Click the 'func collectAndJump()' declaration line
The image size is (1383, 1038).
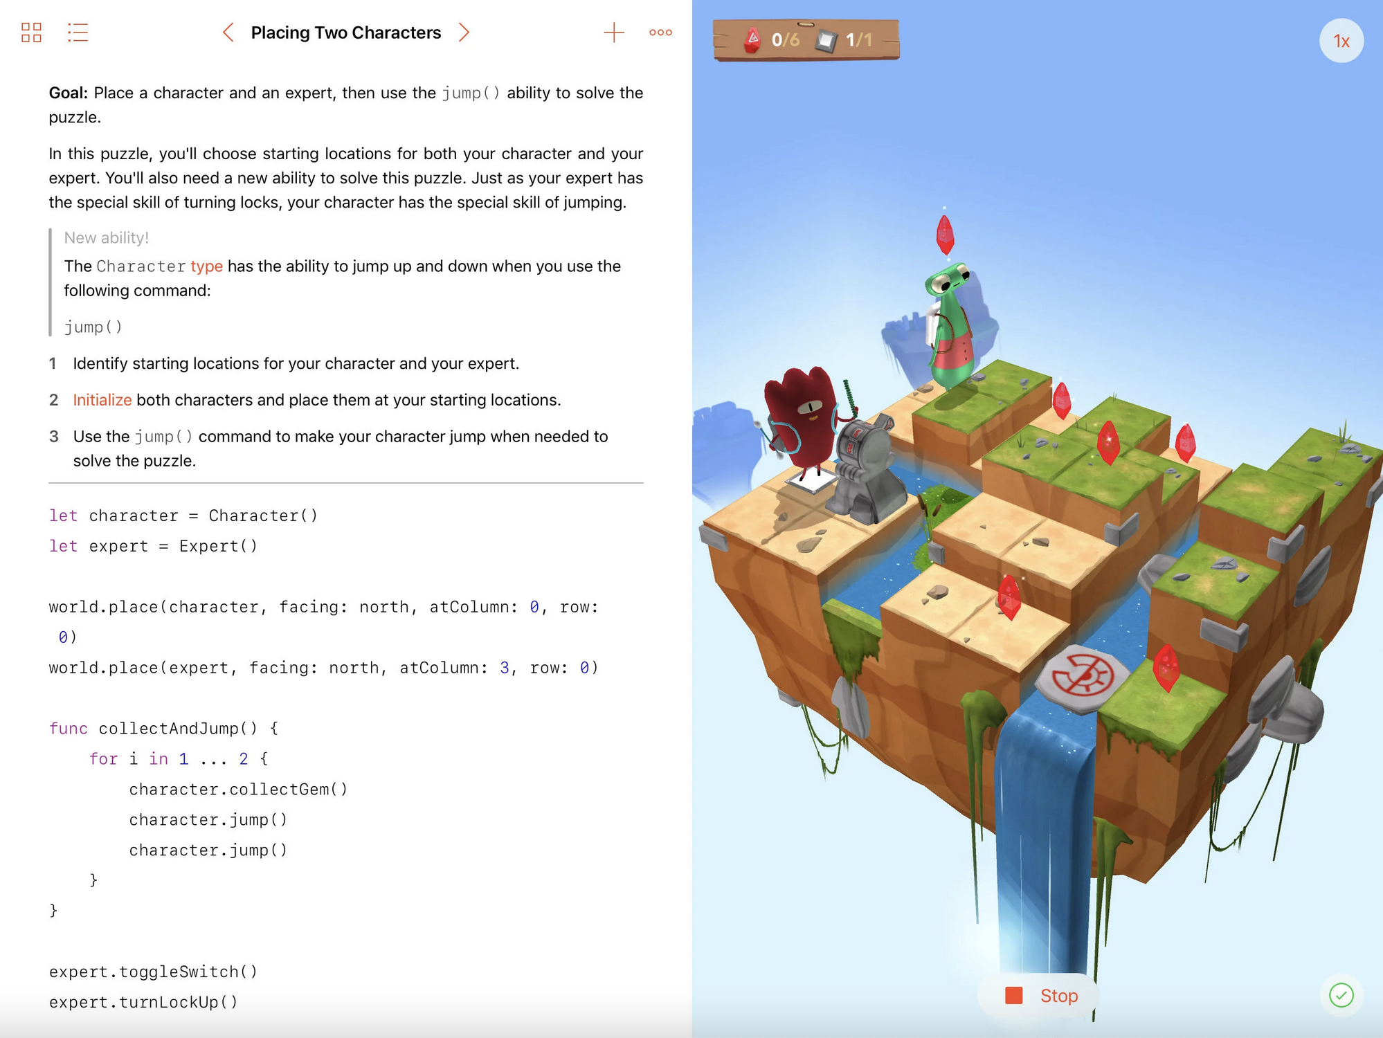tap(163, 729)
